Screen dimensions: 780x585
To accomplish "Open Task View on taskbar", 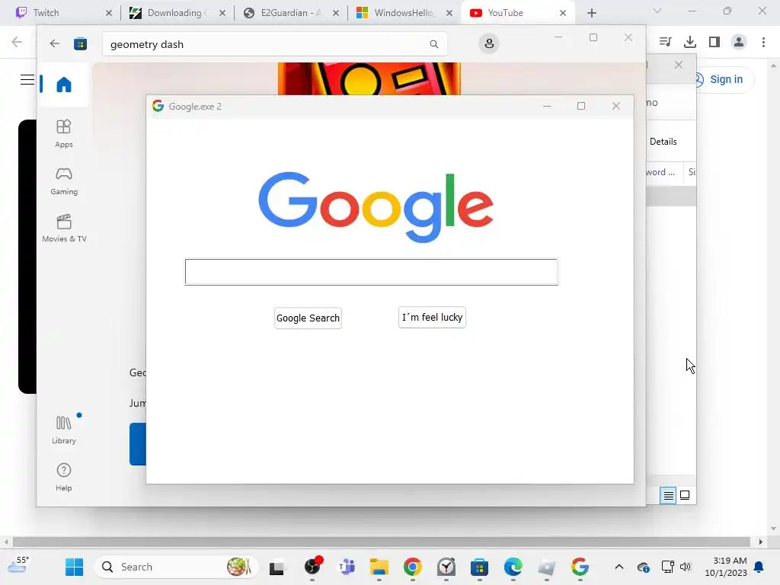I will (x=277, y=567).
